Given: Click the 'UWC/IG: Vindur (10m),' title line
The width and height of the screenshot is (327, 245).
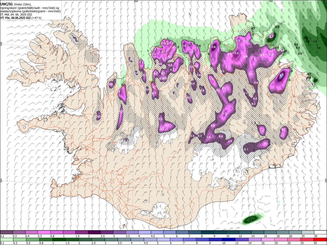Looking at the screenshot, I should pos(16,4).
